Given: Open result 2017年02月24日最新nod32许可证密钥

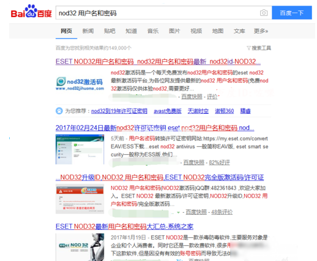Looking at the screenshot, I should coord(155,128).
